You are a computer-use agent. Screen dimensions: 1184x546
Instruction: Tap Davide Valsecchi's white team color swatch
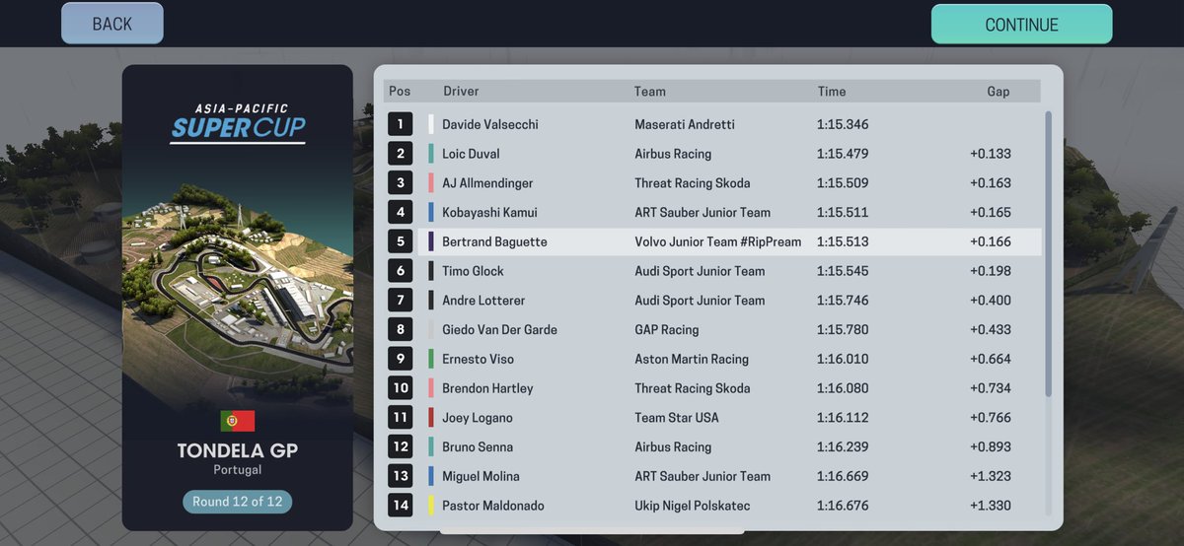431,124
